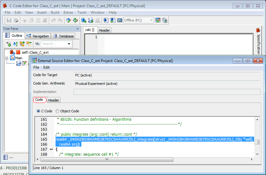Click the filter funnel icon in Tree Pane

[8, 44]
